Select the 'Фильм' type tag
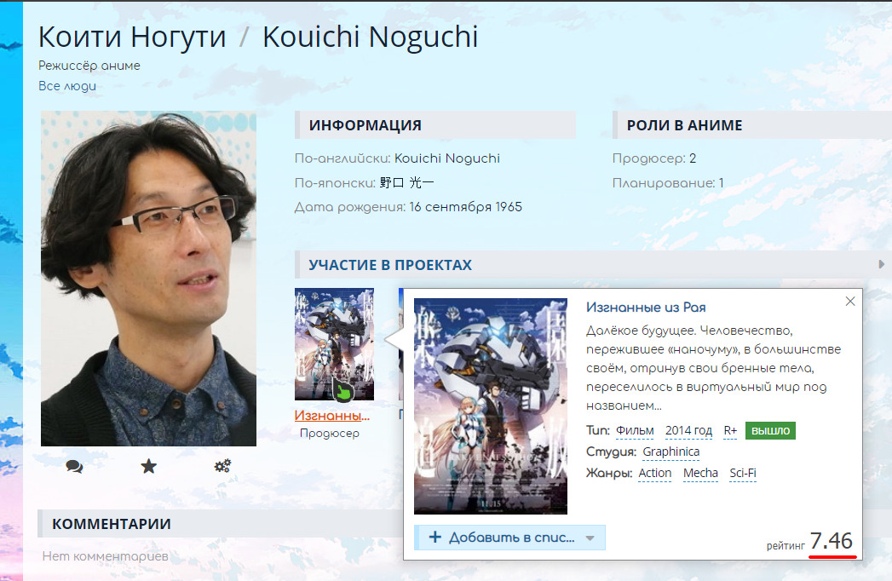The image size is (892, 581). [x=635, y=430]
